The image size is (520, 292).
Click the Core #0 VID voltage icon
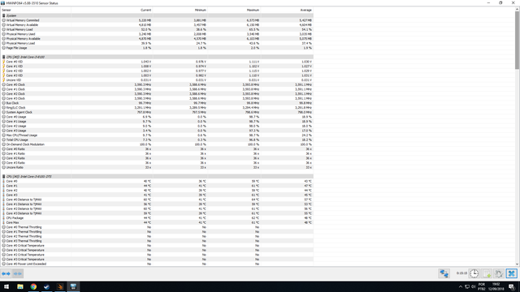click(3, 62)
